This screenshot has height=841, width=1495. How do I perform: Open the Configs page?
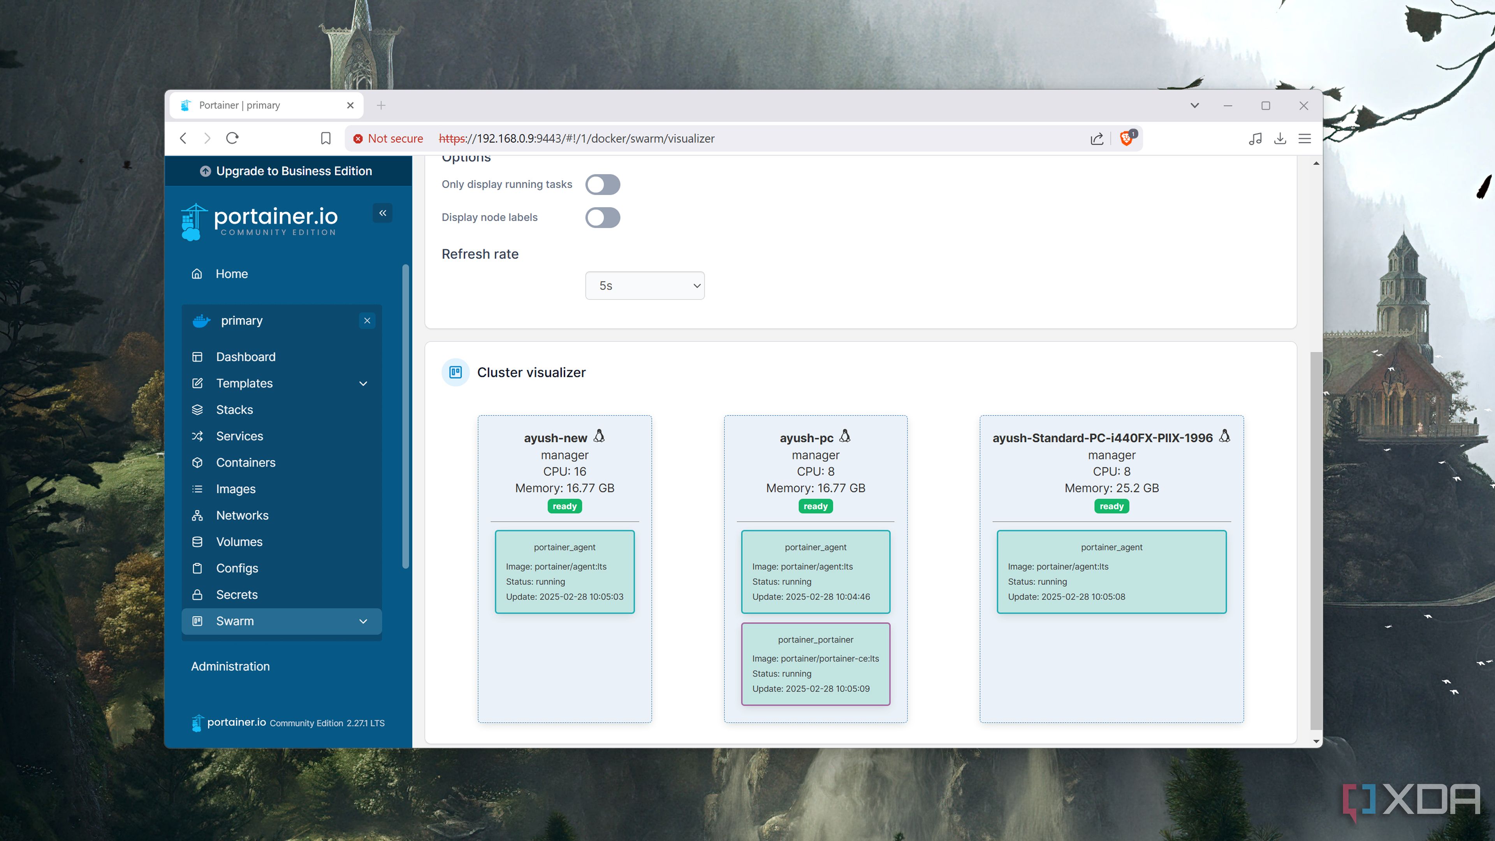click(237, 568)
